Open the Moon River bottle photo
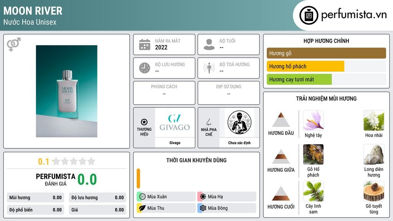The height and width of the screenshot is (221, 393). click(x=67, y=91)
